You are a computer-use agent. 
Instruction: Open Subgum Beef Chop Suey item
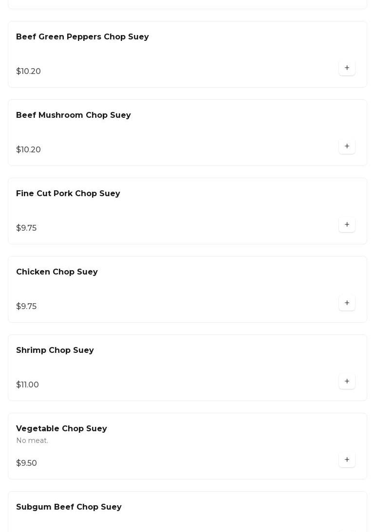click(69, 507)
